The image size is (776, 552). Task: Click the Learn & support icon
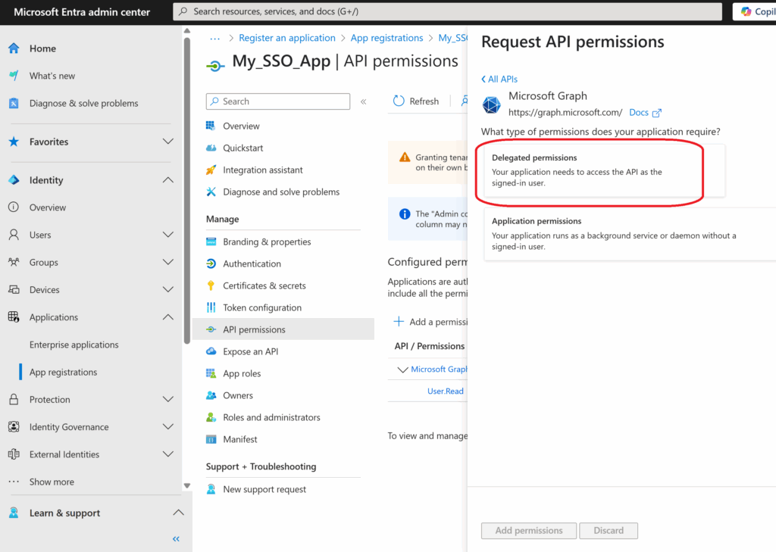point(14,513)
